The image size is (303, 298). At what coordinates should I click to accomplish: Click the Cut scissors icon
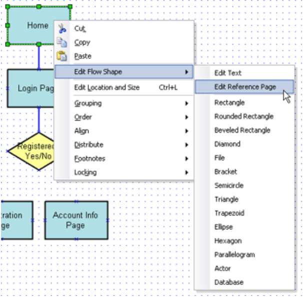[62, 29]
